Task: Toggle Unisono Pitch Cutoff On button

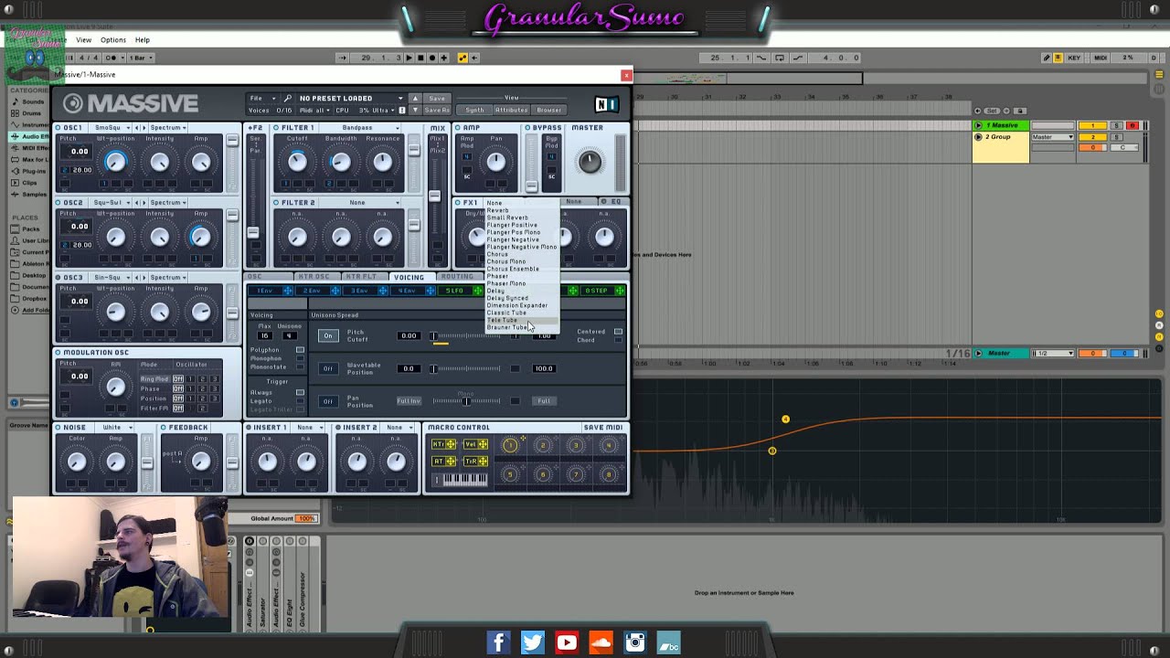Action: pyautogui.click(x=328, y=335)
